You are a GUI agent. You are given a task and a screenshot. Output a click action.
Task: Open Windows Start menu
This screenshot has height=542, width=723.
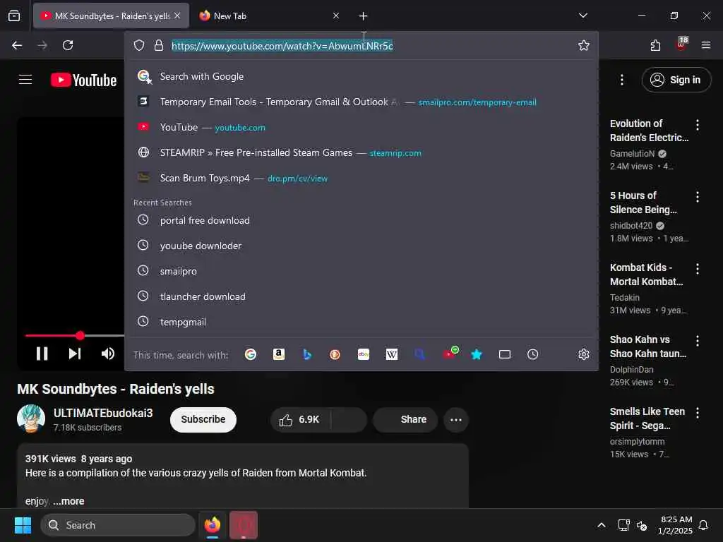coord(23,525)
